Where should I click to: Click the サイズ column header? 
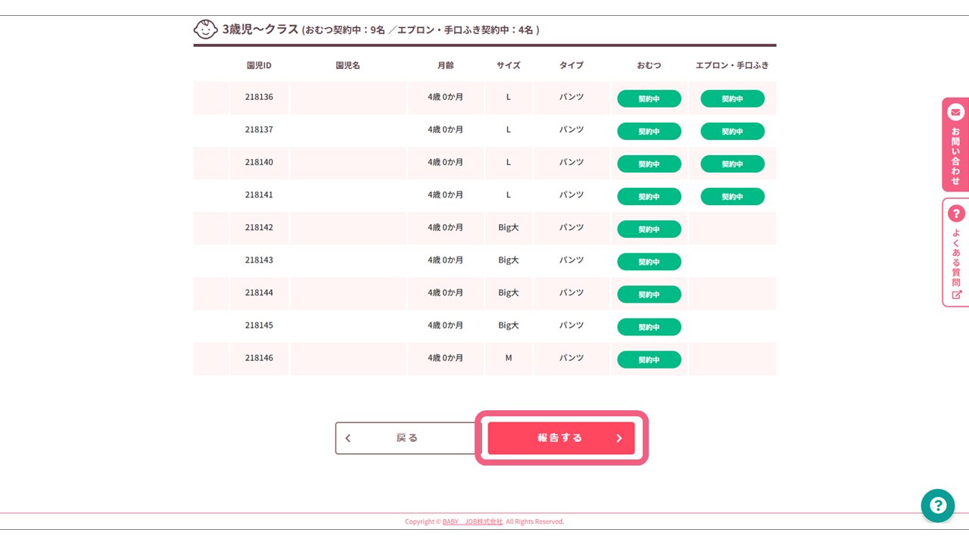coord(508,65)
